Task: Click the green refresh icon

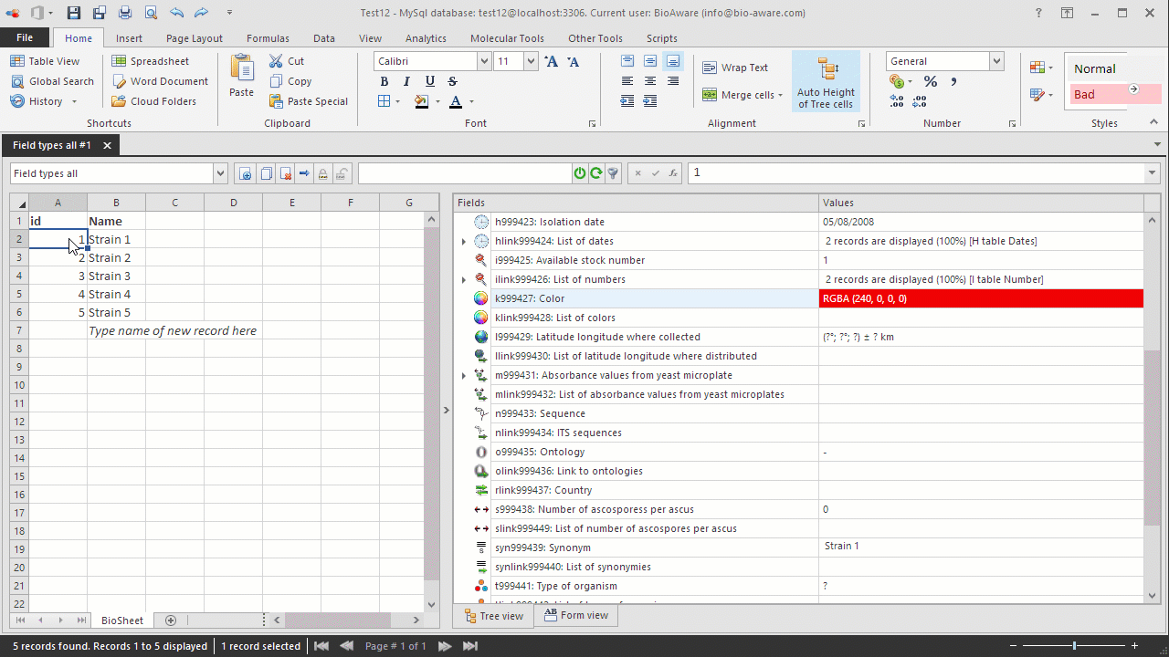Action: pyautogui.click(x=596, y=173)
